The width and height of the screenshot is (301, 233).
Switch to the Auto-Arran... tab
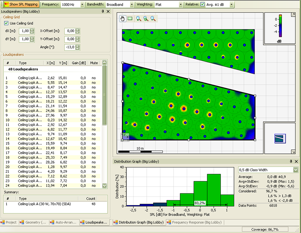pyautogui.click(x=64, y=222)
